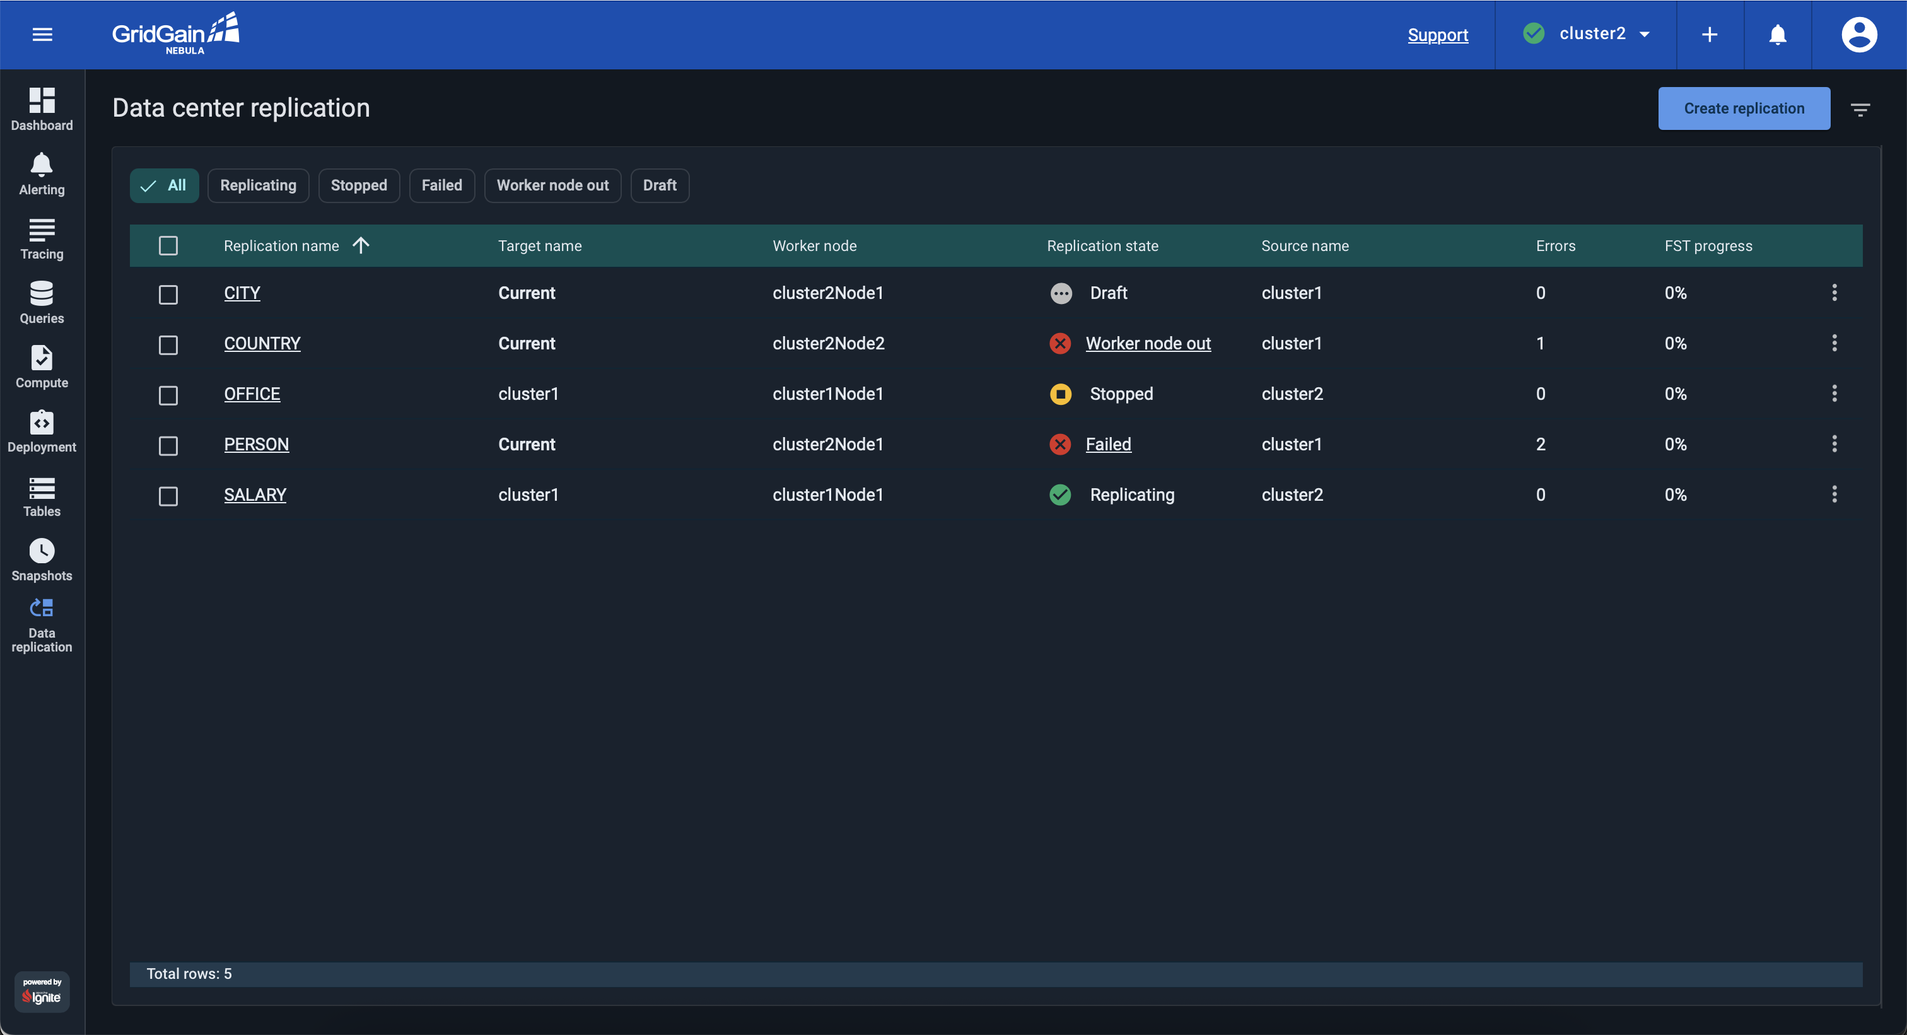Click the notifications bell in header

[1776, 35]
